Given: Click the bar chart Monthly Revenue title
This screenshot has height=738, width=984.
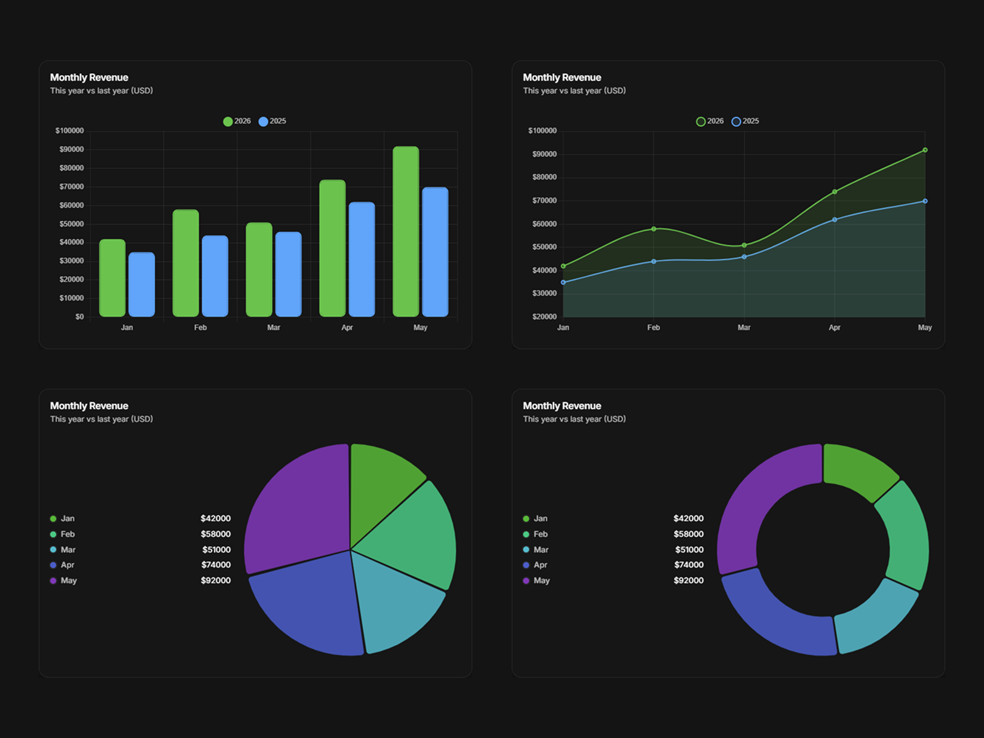Looking at the screenshot, I should click(89, 77).
